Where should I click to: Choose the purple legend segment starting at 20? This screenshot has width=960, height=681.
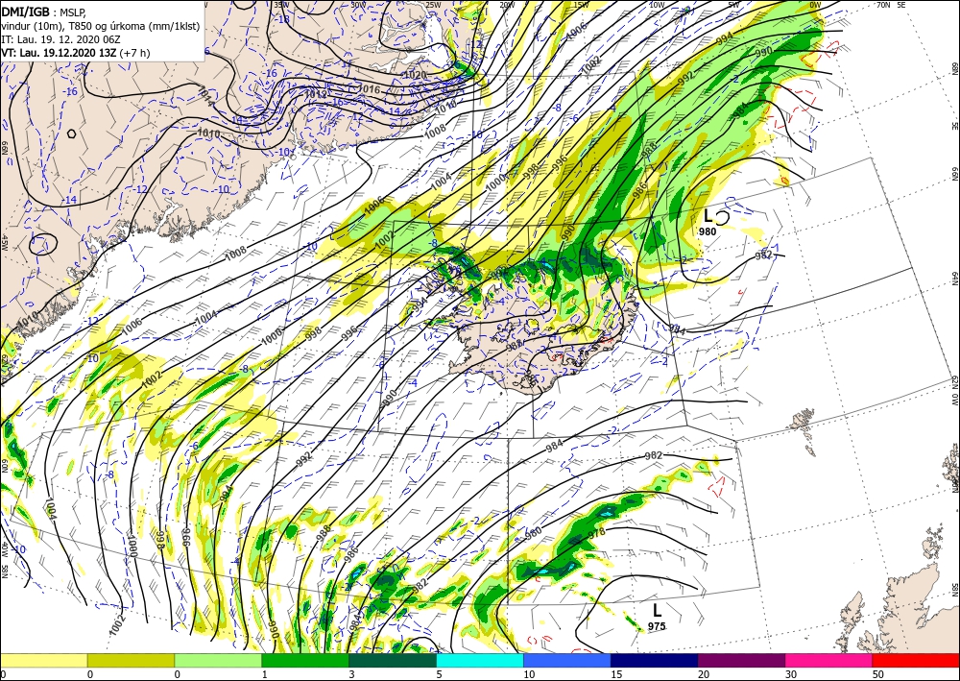(x=741, y=661)
